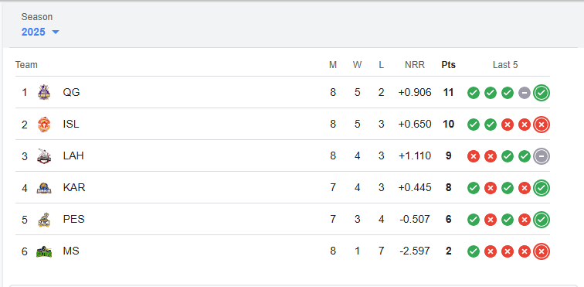
Task: Click MS's first green win checkmark
Action: [x=474, y=251]
